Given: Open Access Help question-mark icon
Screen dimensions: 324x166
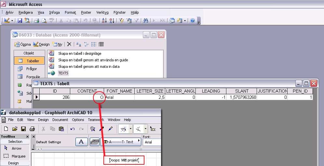Looking at the screenshot, I should click(193, 21).
